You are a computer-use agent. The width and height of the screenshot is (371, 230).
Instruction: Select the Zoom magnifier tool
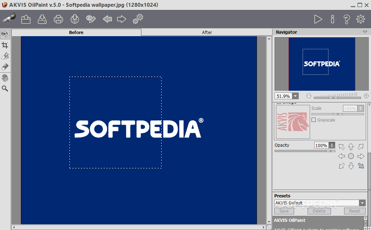[5, 89]
